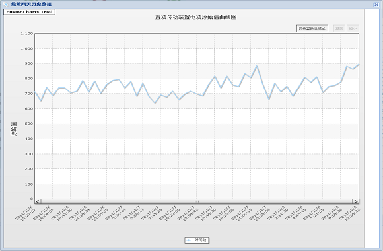This screenshot has height=251, width=383.
Task: Click the blue legend marker icon
Action: pos(188,240)
